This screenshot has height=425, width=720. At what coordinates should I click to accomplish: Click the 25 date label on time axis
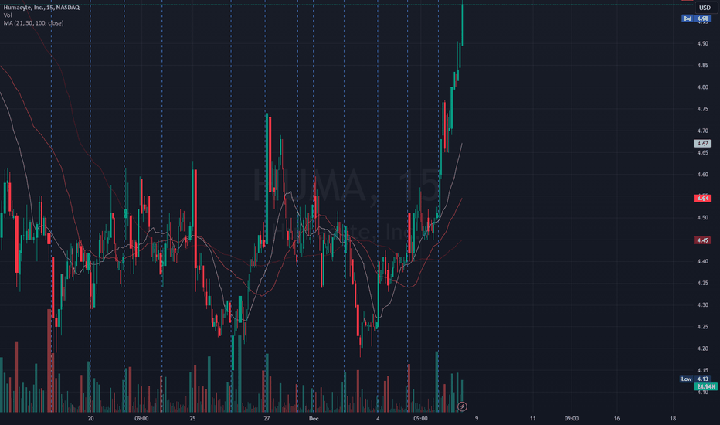pos(192,419)
